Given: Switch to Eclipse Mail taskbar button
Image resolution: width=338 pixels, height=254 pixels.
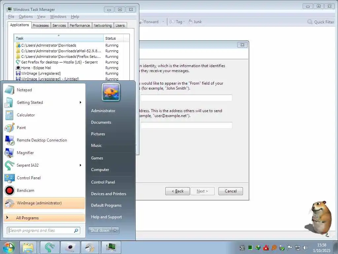Looking at the screenshot, I should [x=70, y=247].
